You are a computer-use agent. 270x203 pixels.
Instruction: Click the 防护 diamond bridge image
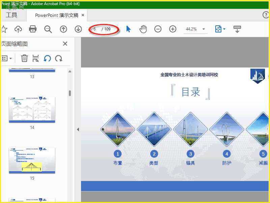227,129
